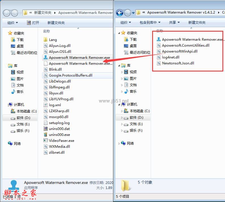Viewport: 225px width, 202px height.
Task: Select 文档 (E:) drive in left window
Action: point(20,124)
